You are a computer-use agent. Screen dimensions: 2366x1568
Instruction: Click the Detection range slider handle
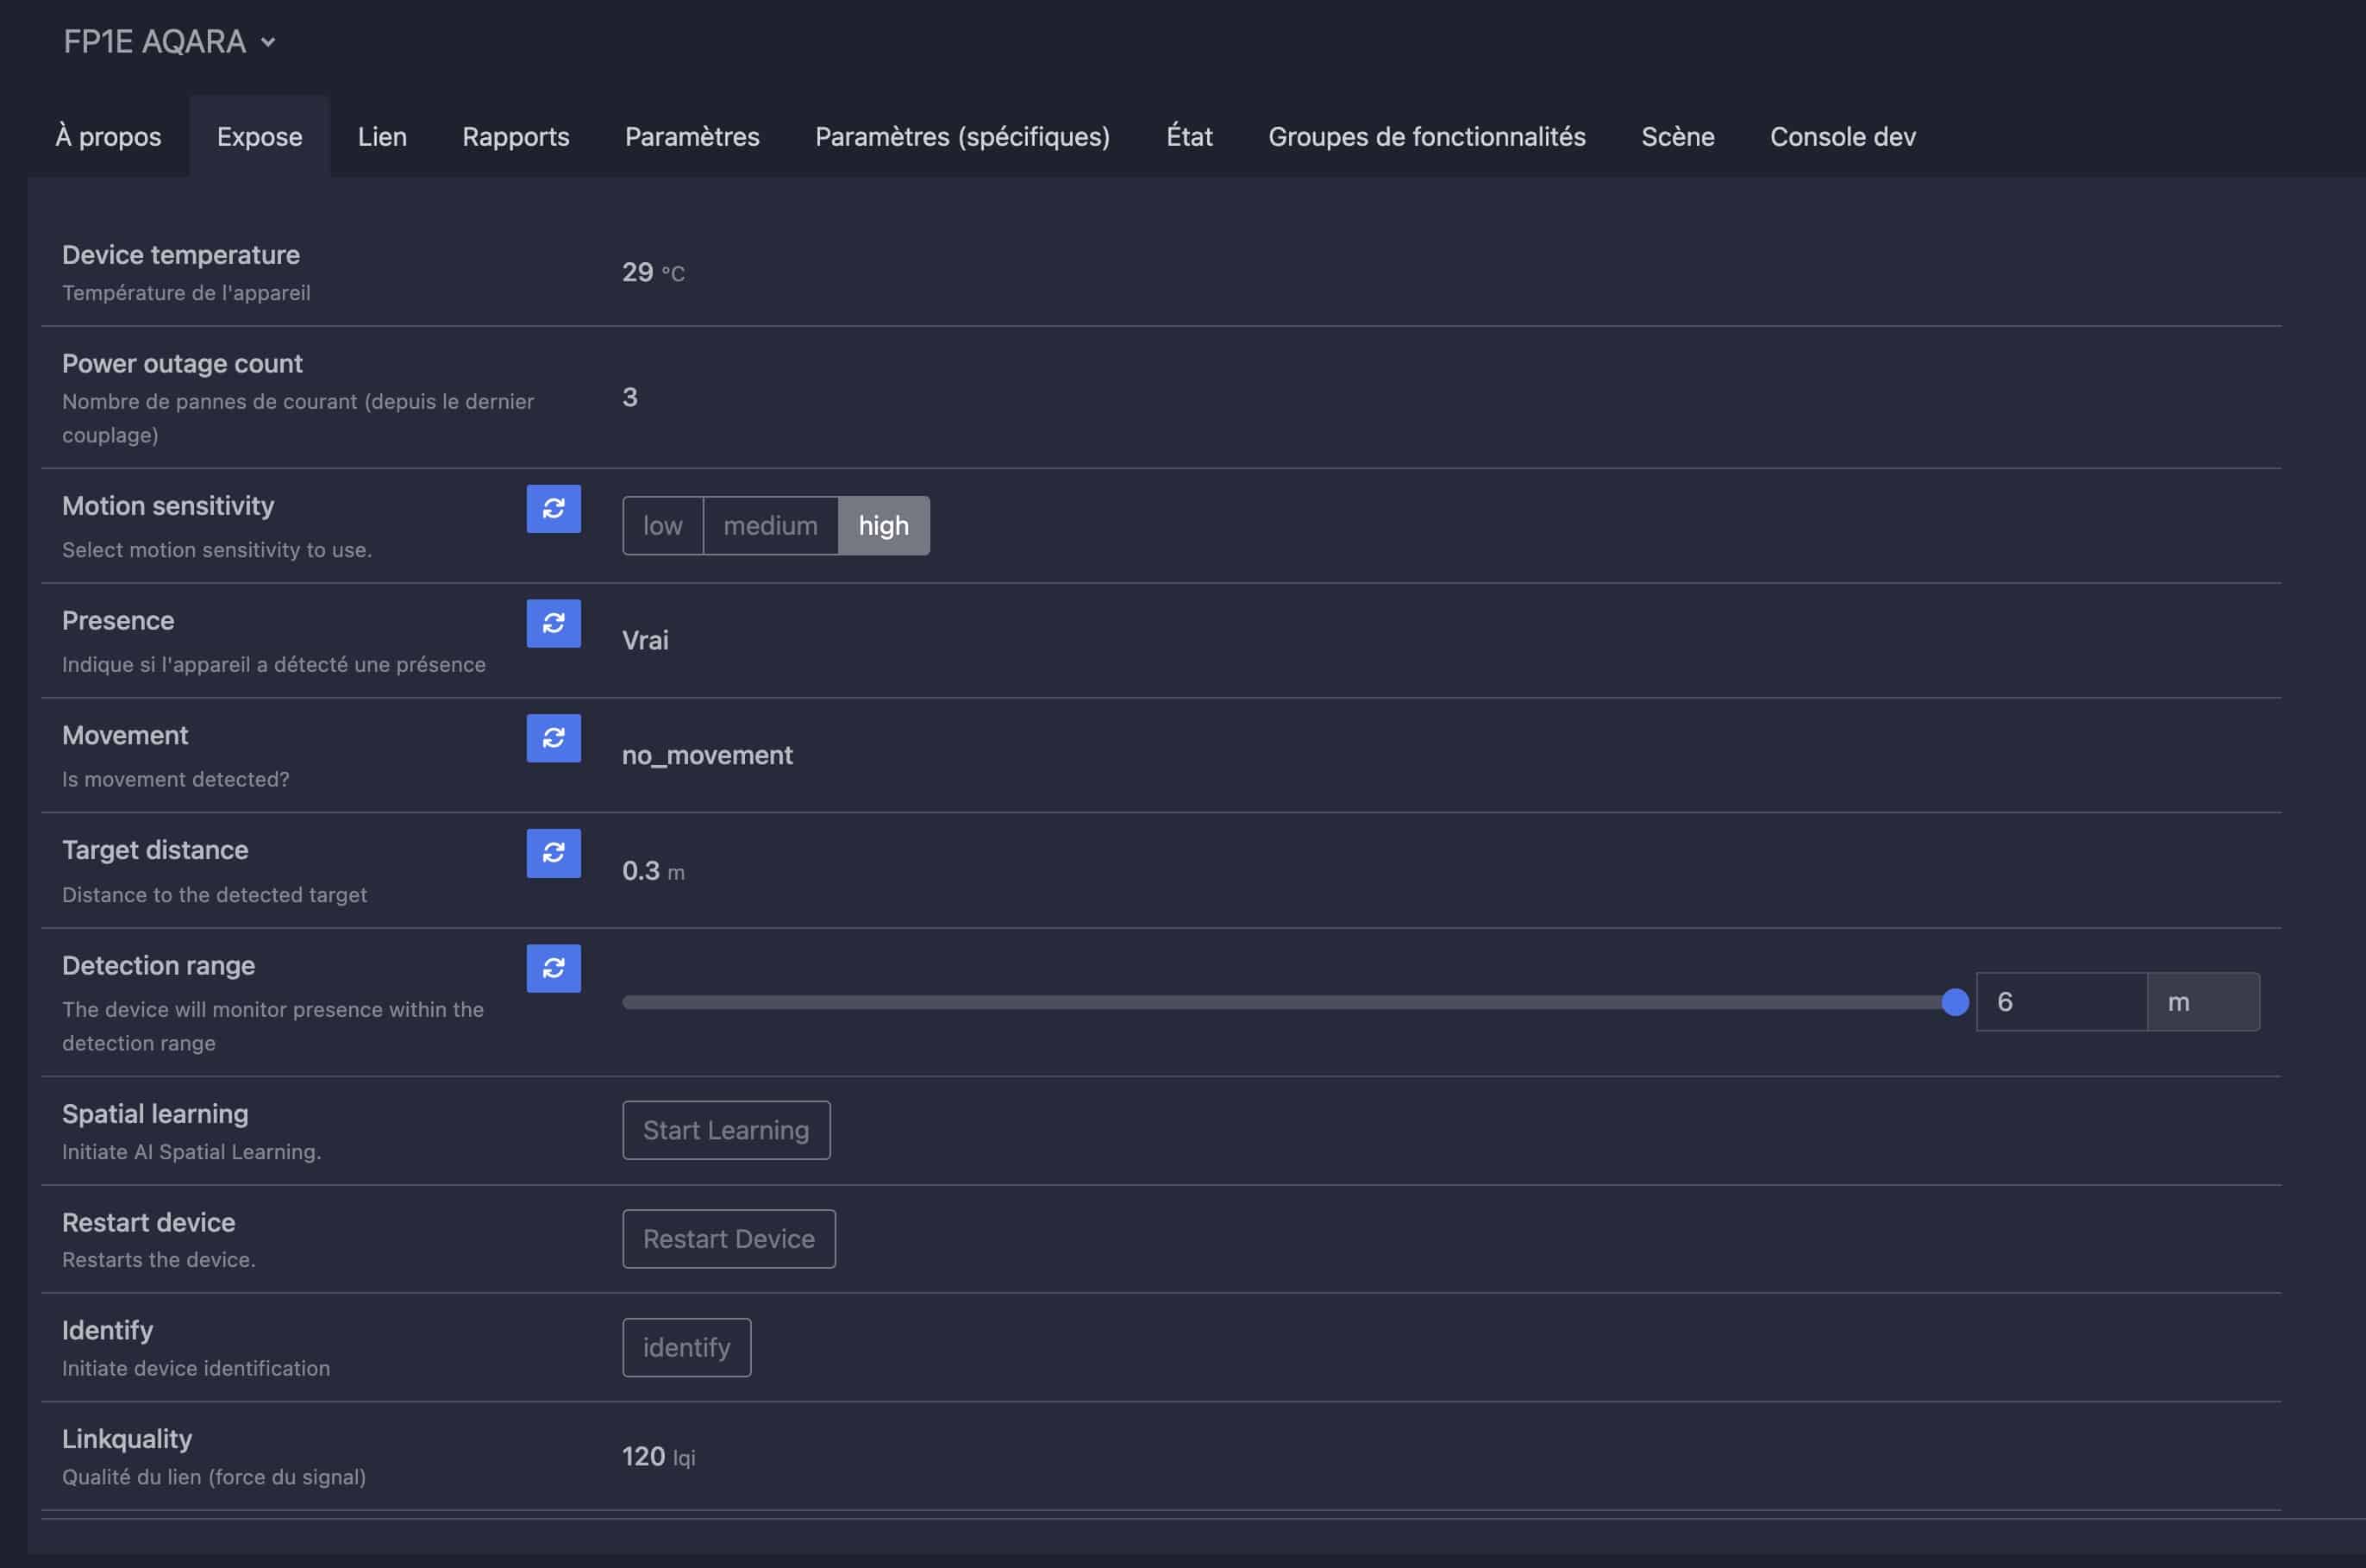pyautogui.click(x=1956, y=1002)
